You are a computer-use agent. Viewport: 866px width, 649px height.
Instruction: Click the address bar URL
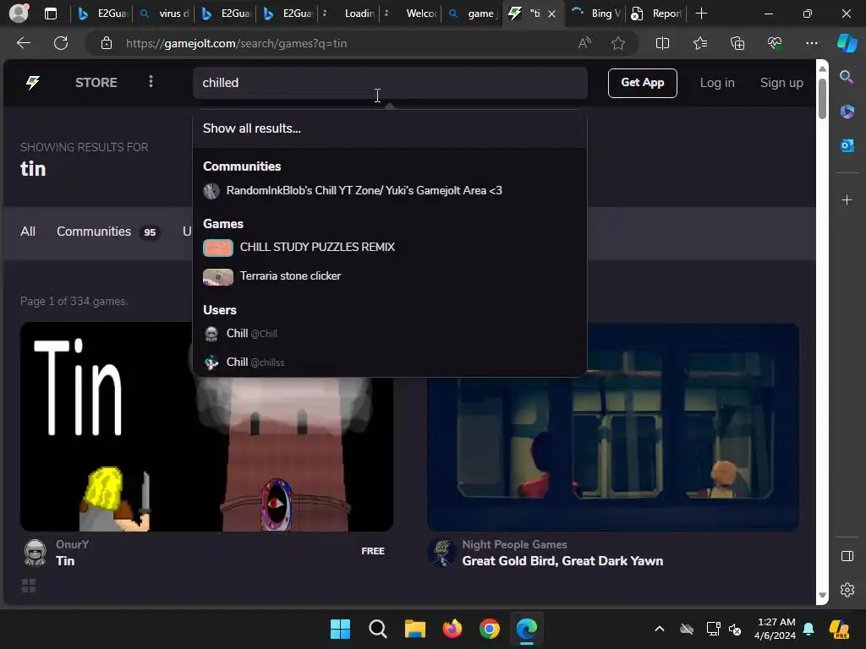pos(237,43)
